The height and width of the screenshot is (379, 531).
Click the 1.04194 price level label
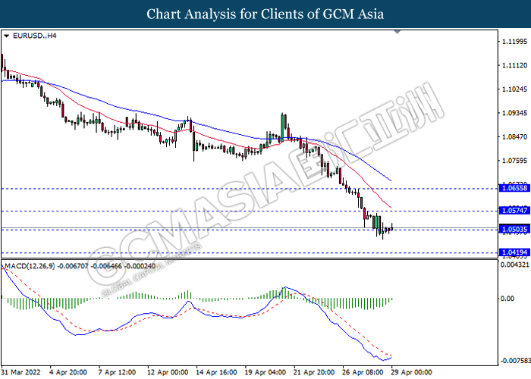pos(515,252)
